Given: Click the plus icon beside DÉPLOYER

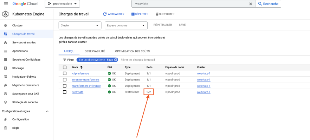Looking at the screenshot, I should tap(133, 14).
